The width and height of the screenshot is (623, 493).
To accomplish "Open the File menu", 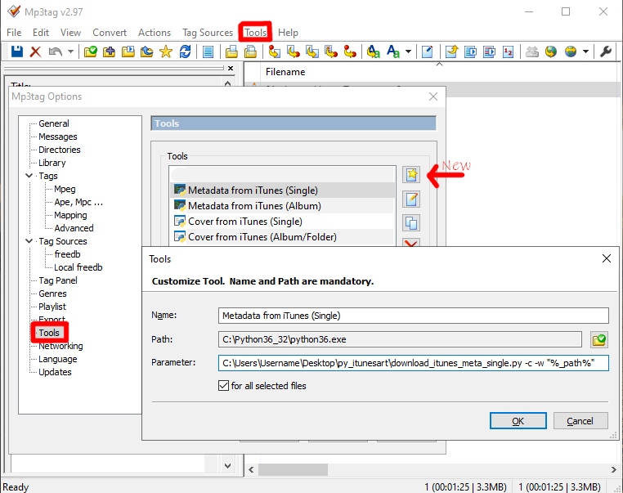I will coord(14,33).
